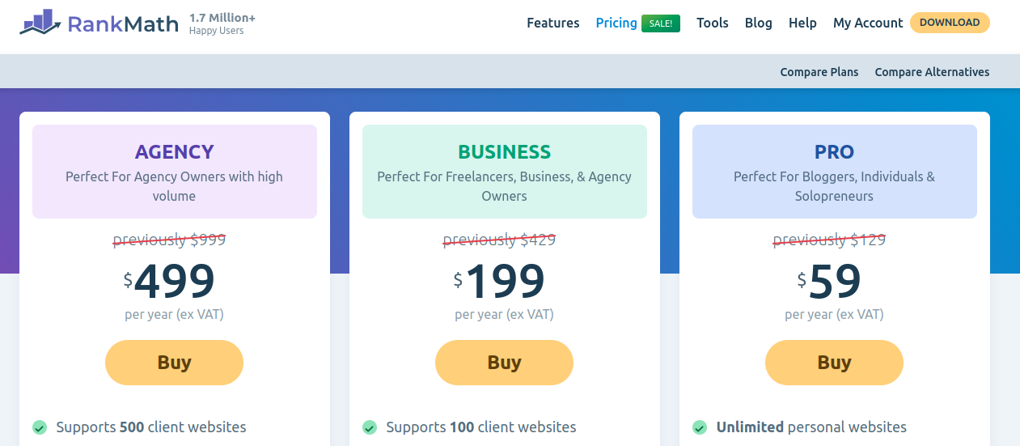Click 'per year (ex VAT)' under $199
1020x446 pixels.
tap(504, 314)
